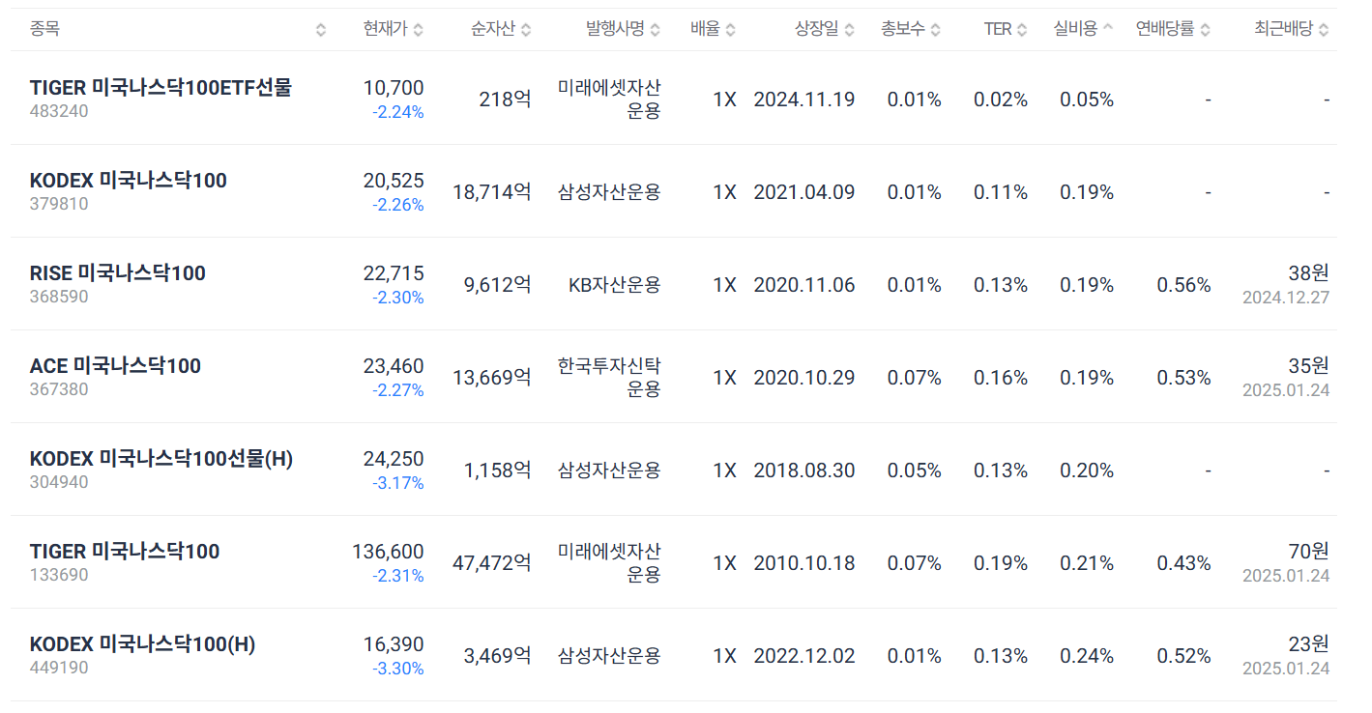Viewport: 1372px width, 713px height.
Task: Toggle sorting on the 종목 column
Action: [320, 28]
